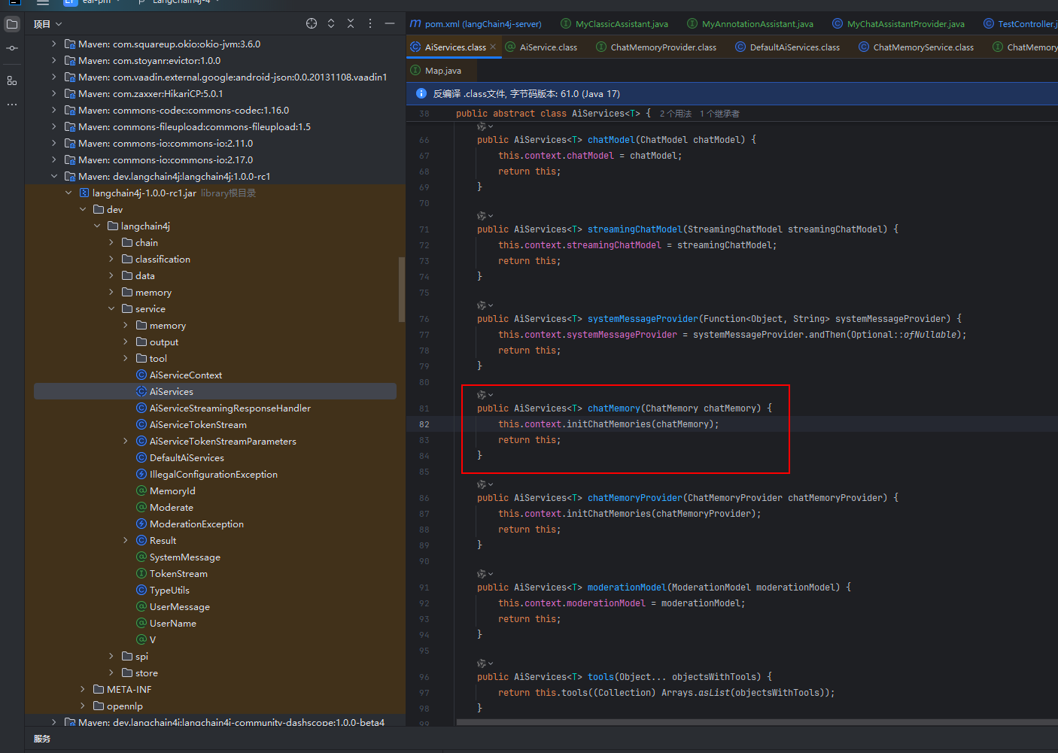The width and height of the screenshot is (1058, 753).
Task: Collapse the dev folder
Action: click(82, 210)
